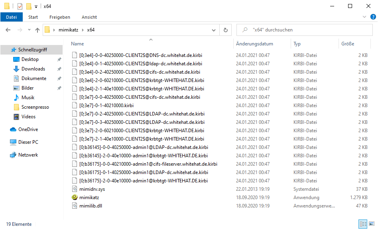Select file [0;3e4]-0-1-40250000-CLIENT2$@ldap-dc.whitehat.de.kirbi

point(141,64)
